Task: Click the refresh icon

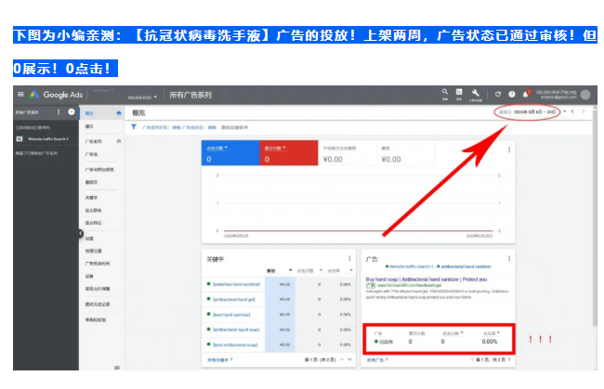Action: [x=498, y=95]
